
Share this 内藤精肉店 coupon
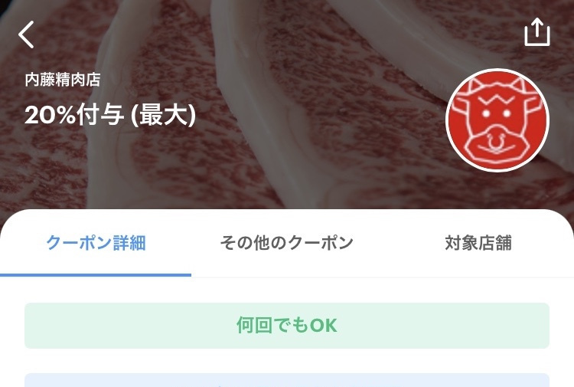tap(537, 32)
